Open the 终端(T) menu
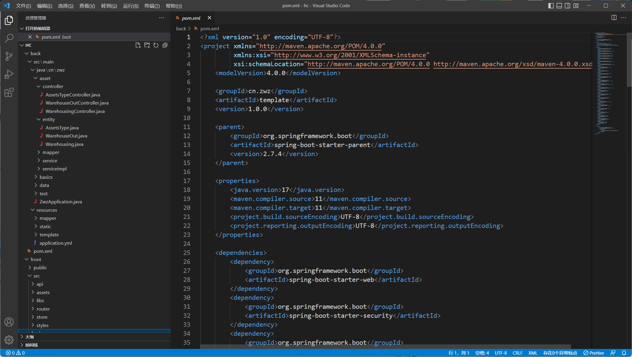The height and width of the screenshot is (357, 632). click(152, 6)
